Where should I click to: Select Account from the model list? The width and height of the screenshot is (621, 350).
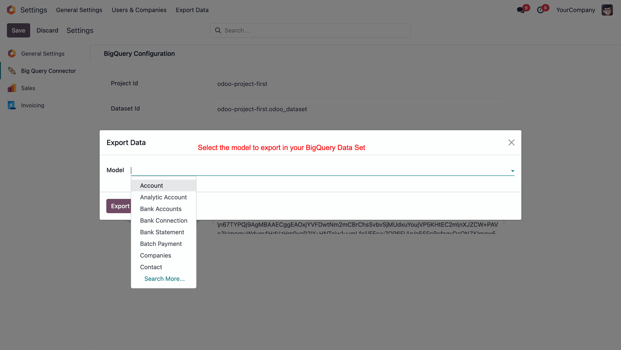151,186
